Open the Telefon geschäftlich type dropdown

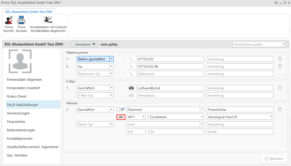point(111,59)
